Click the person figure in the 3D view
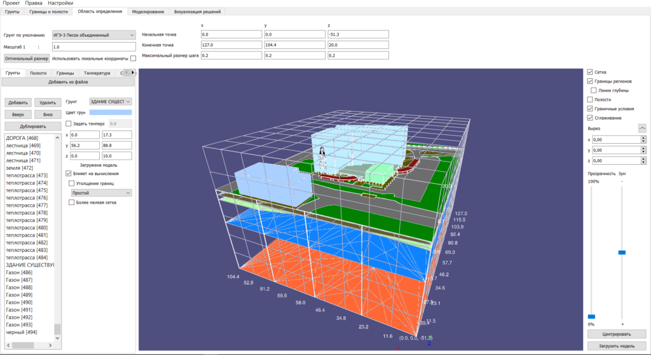 [324, 156]
